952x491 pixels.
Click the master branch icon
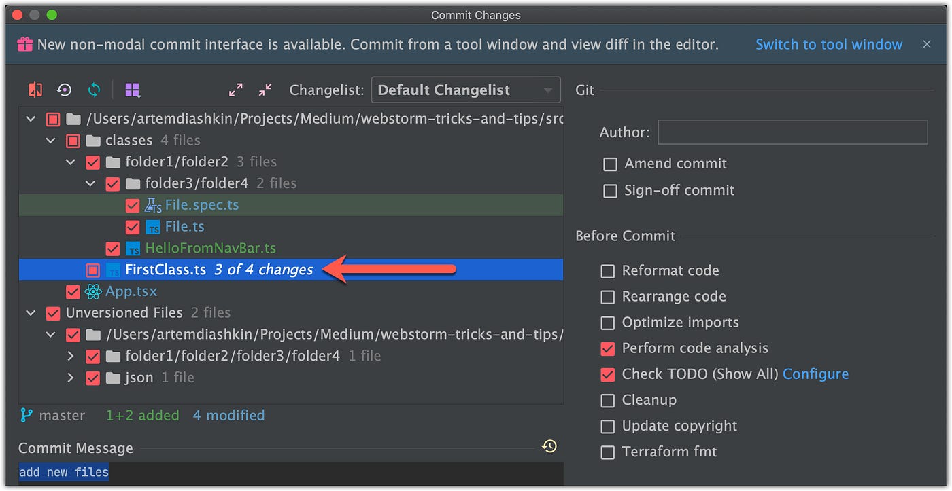coord(27,415)
